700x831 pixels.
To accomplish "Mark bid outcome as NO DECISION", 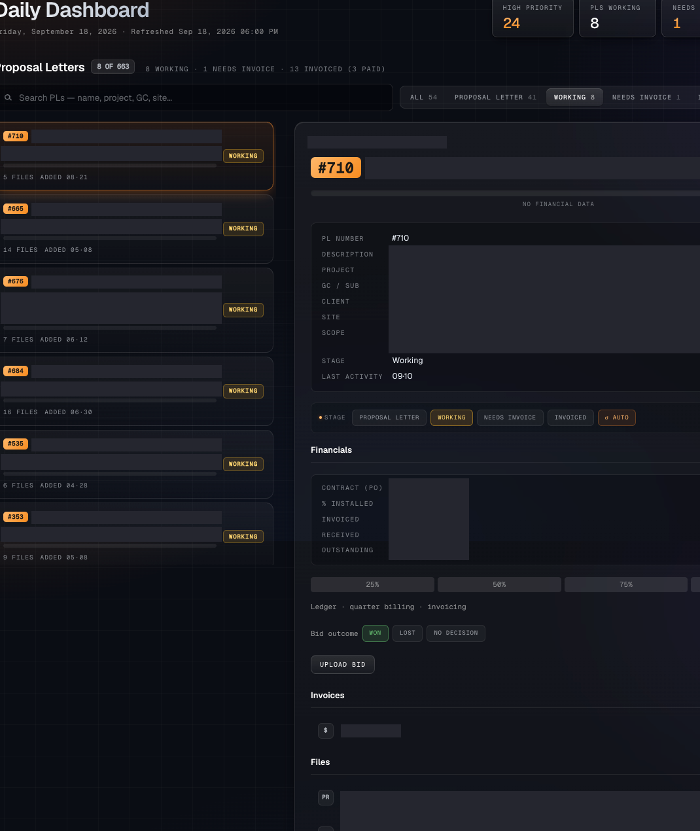I will click(456, 633).
